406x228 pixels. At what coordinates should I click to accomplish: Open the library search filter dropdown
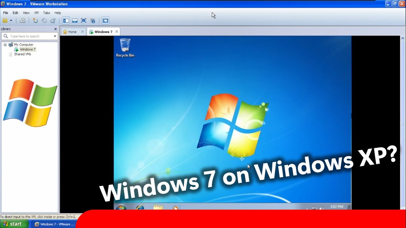pyautogui.click(x=55, y=36)
